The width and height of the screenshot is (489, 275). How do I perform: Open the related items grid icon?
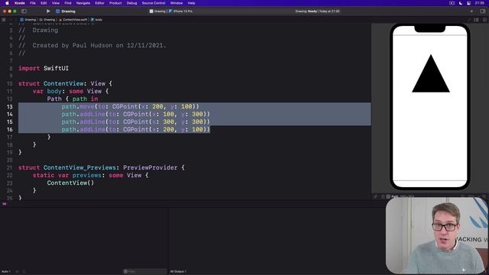click(x=4, y=20)
